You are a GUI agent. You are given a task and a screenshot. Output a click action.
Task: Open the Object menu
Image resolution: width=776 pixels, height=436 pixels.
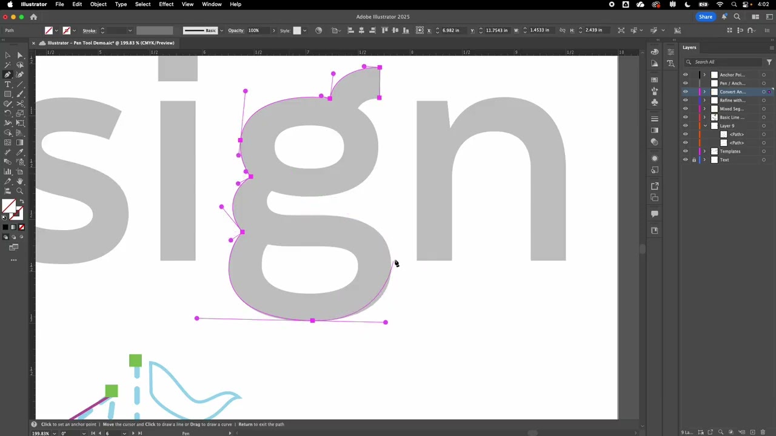click(x=98, y=4)
